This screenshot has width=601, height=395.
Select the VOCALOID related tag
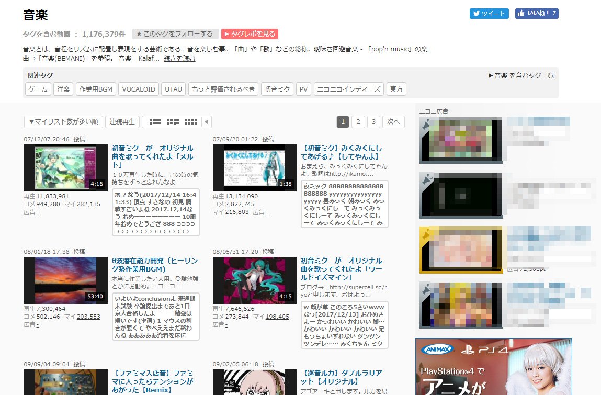139,89
